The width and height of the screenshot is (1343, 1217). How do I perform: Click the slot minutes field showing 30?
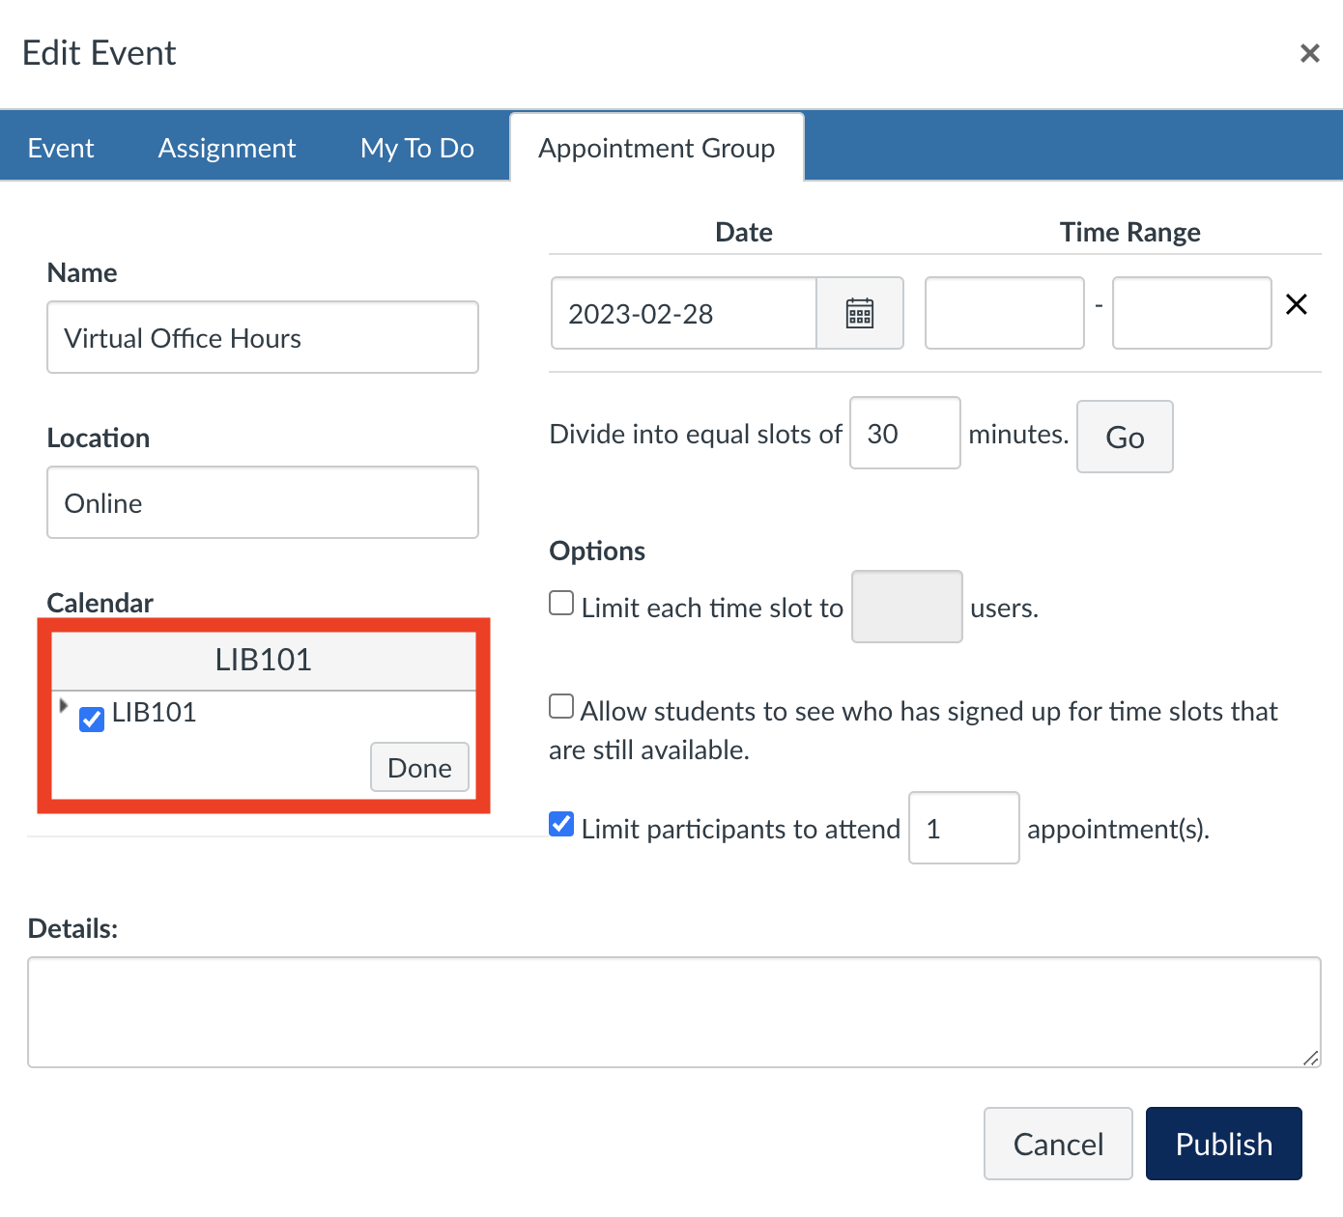[x=905, y=433]
